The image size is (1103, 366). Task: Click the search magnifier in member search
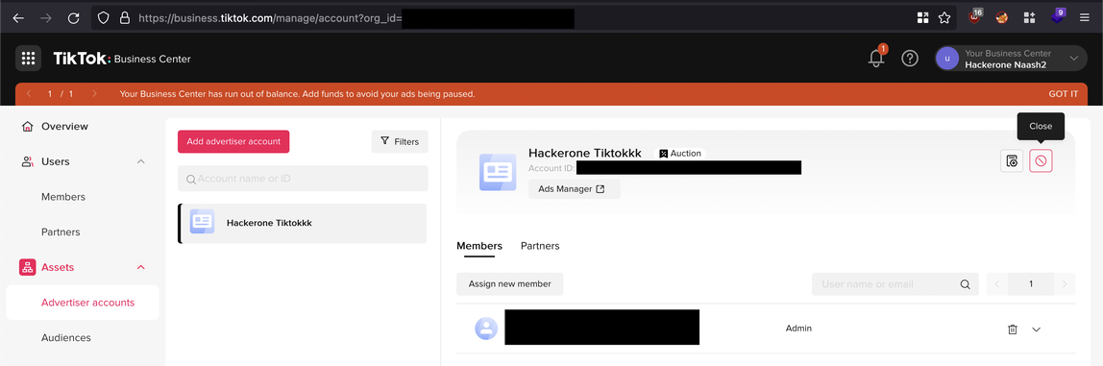pyautogui.click(x=965, y=284)
